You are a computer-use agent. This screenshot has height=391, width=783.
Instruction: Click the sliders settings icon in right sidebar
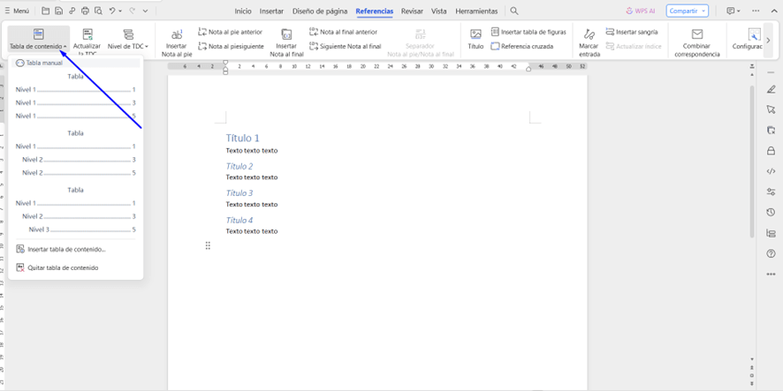click(x=771, y=192)
